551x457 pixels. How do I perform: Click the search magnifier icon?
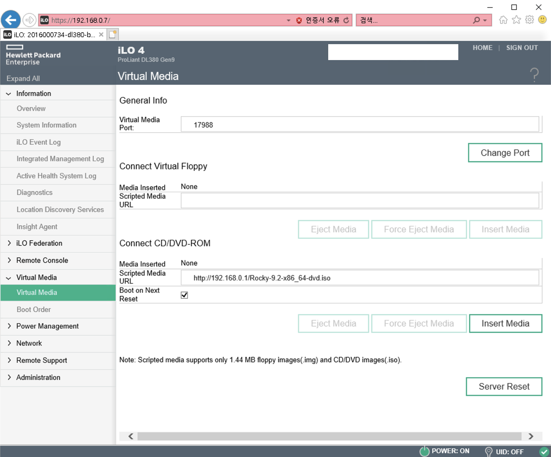476,20
